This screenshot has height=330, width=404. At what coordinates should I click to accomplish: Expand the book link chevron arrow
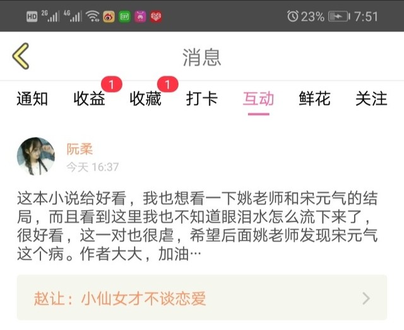click(x=366, y=298)
